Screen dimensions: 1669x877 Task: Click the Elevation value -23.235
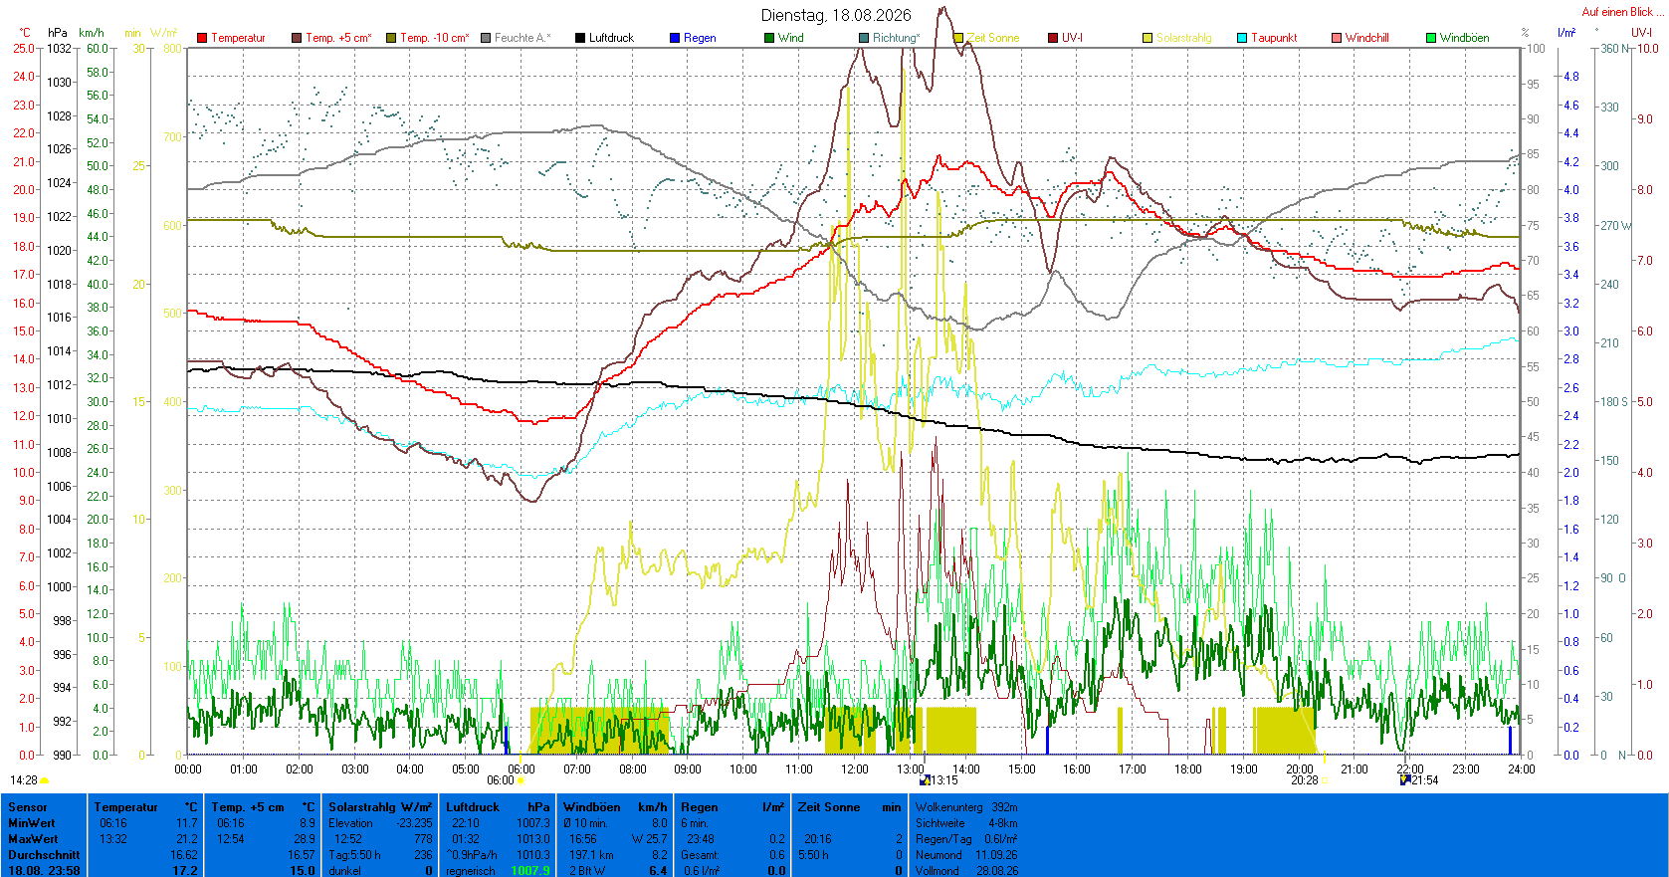point(415,823)
